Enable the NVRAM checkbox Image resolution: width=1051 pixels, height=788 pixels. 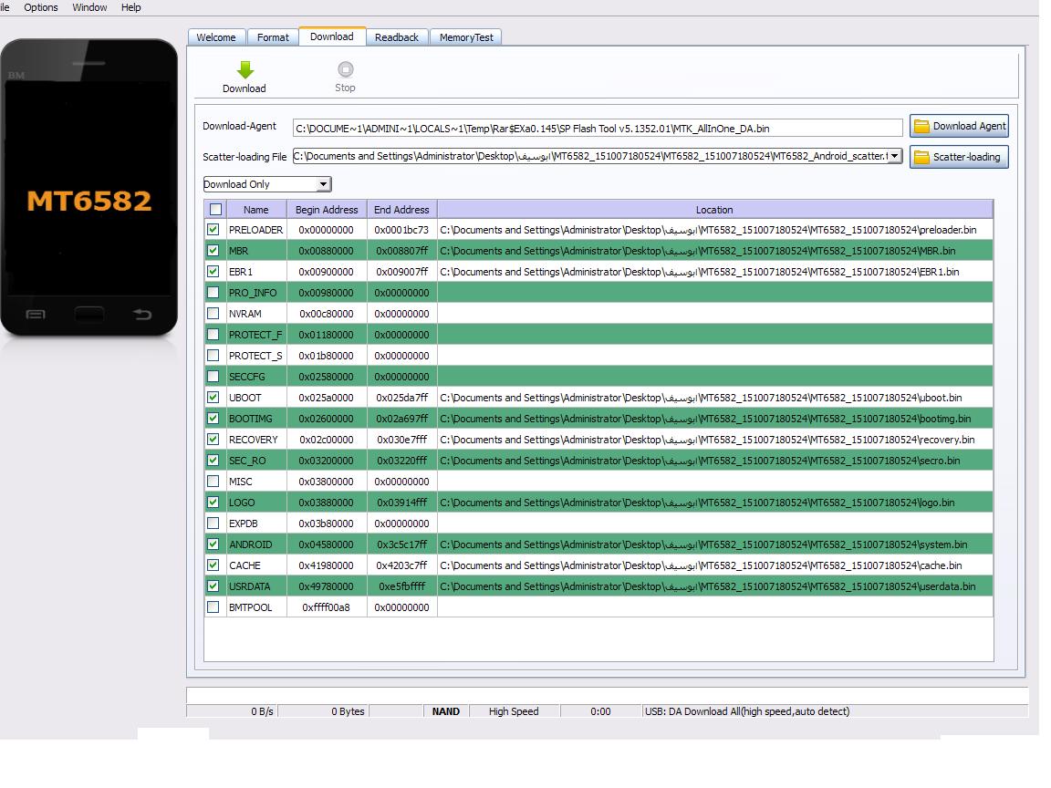point(213,313)
